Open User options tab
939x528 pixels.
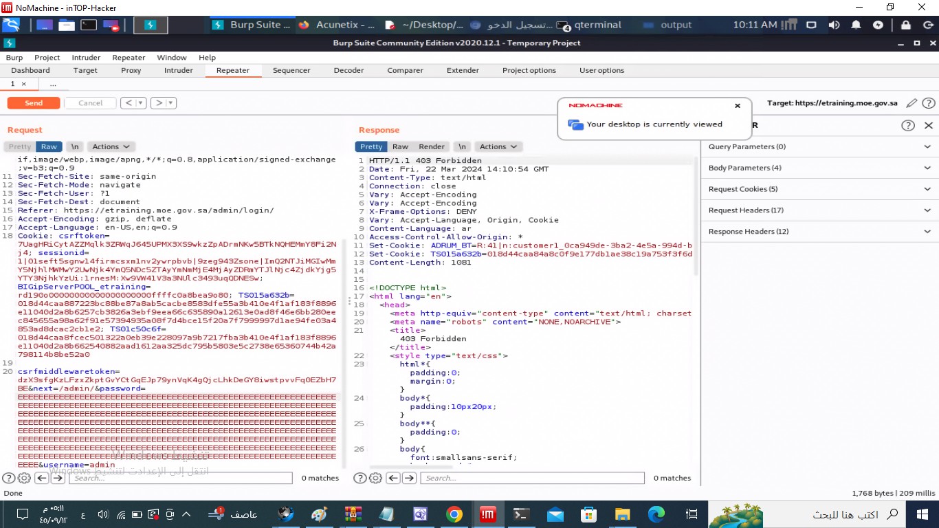point(602,70)
